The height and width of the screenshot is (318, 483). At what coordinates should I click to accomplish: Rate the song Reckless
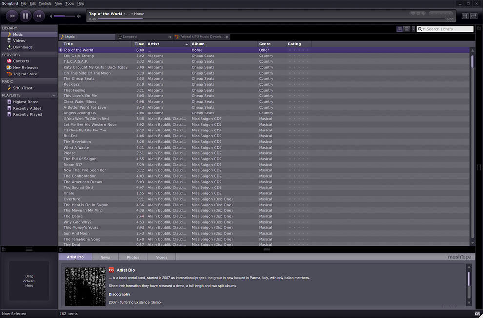[299, 84]
